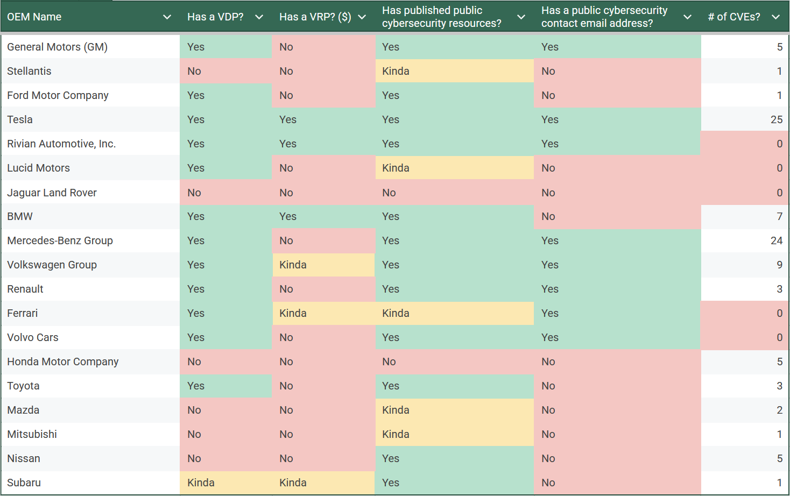Open the # of CVEs? column dropdown arrow
This screenshot has width=790, height=496.
coord(775,17)
